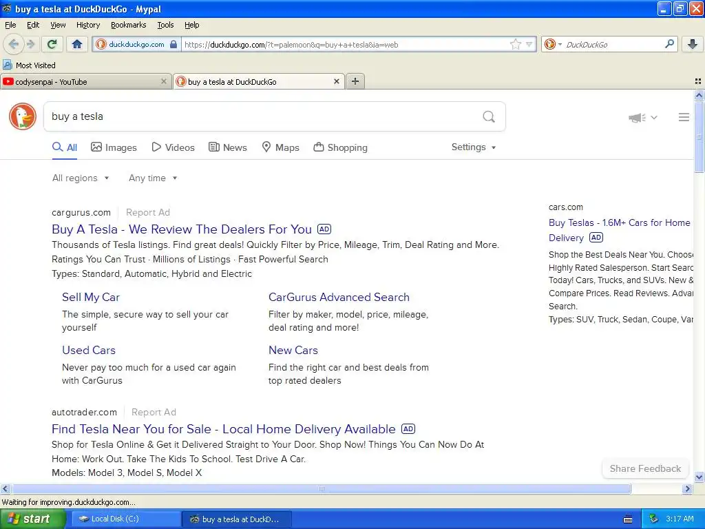The height and width of the screenshot is (529, 705).
Task: Click the Windows start button
Action: 32,519
